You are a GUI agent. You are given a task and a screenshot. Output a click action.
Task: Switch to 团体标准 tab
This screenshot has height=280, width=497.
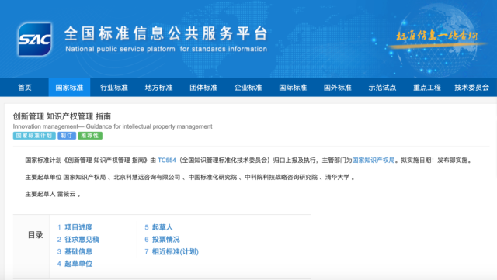[203, 88]
